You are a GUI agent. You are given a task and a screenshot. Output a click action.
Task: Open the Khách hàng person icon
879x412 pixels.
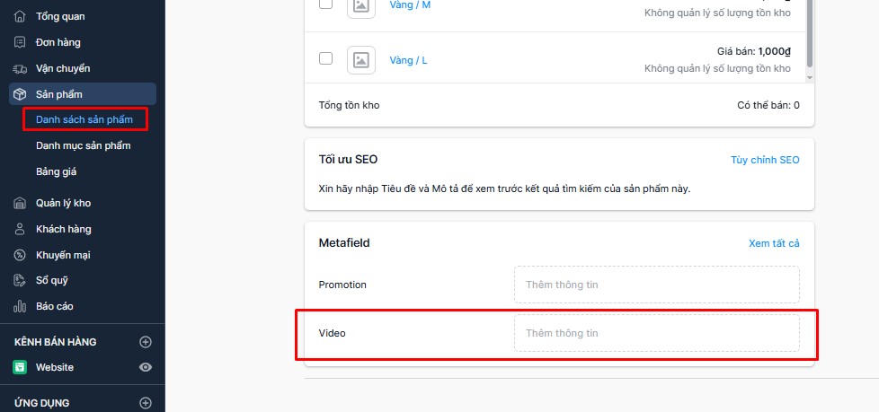pos(20,229)
